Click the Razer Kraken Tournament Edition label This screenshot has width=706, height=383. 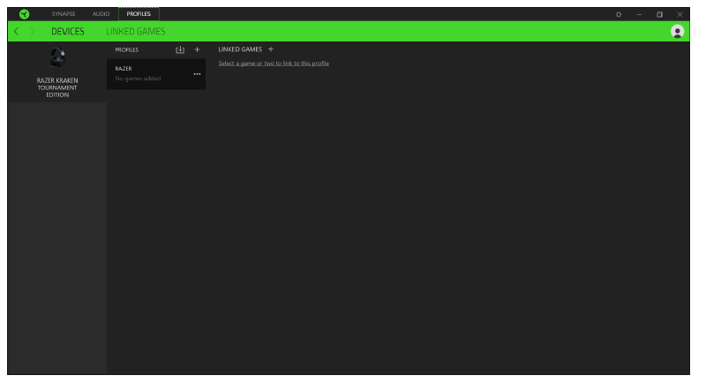pos(57,87)
